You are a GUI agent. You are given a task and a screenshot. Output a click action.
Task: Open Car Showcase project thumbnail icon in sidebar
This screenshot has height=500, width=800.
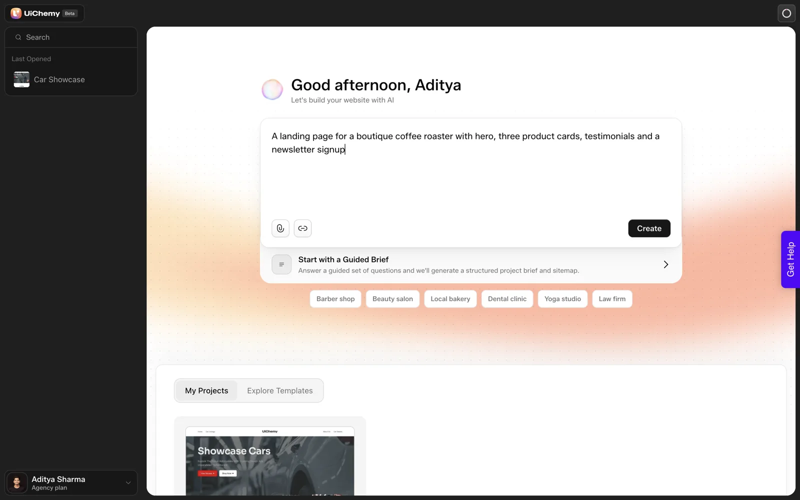21,79
